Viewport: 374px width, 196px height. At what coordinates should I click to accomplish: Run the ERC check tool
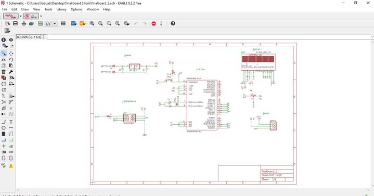pos(4,166)
